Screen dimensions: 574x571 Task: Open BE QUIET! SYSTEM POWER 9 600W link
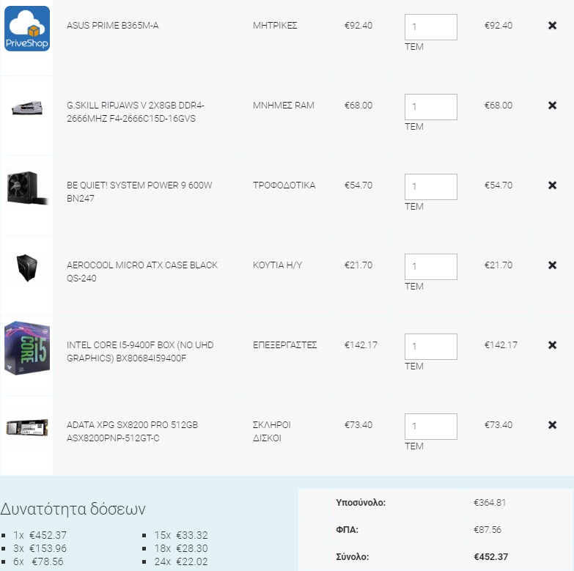click(x=139, y=192)
